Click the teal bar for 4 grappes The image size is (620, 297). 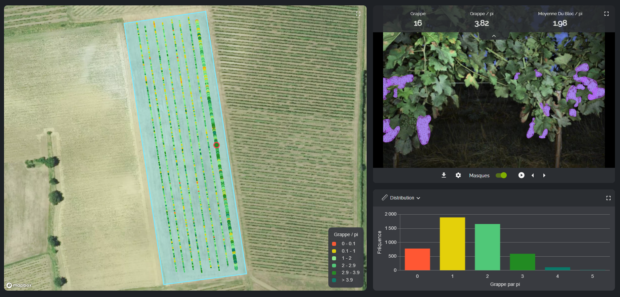point(557,269)
